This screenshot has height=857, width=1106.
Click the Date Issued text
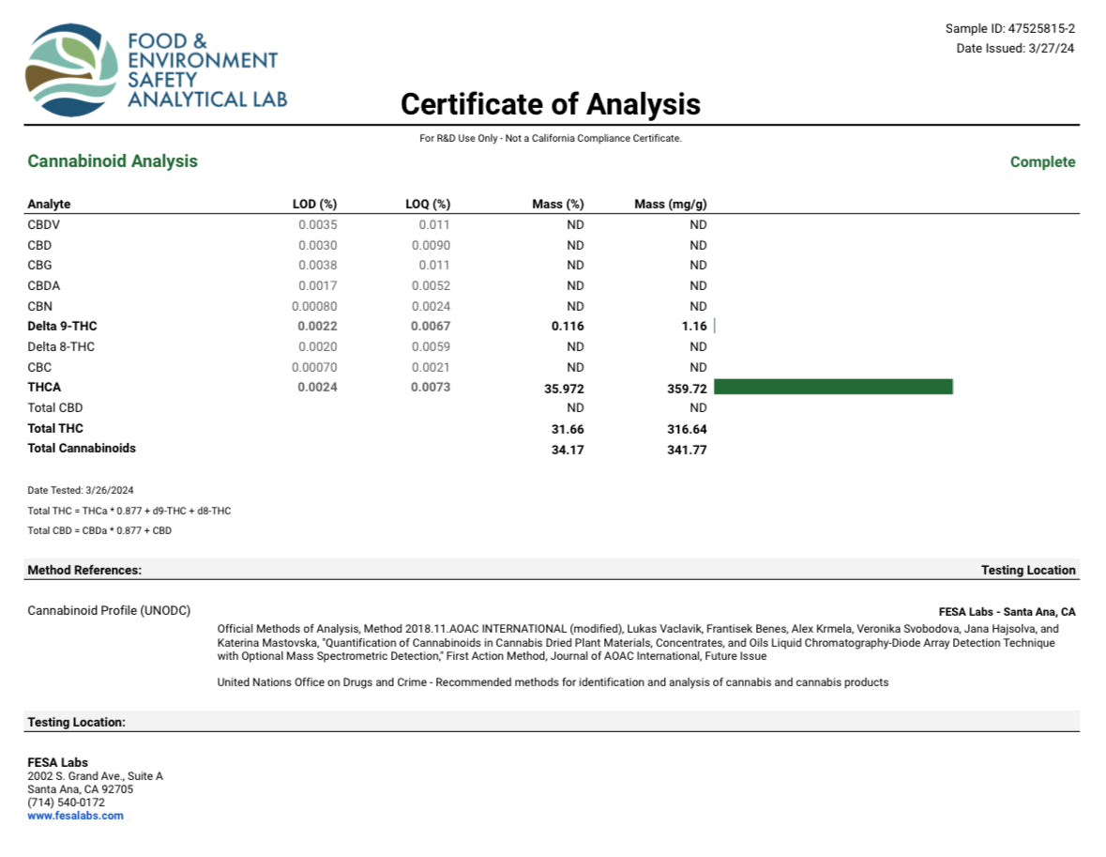point(1015,49)
